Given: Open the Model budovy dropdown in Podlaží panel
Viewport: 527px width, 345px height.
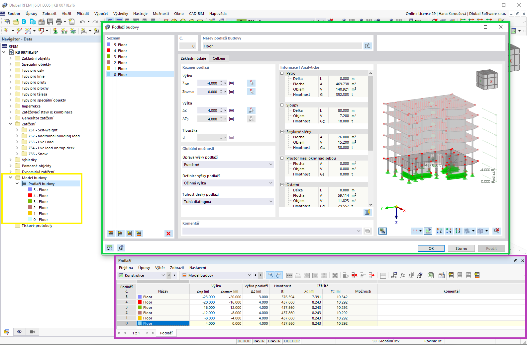Looking at the screenshot, I should pos(217,275).
